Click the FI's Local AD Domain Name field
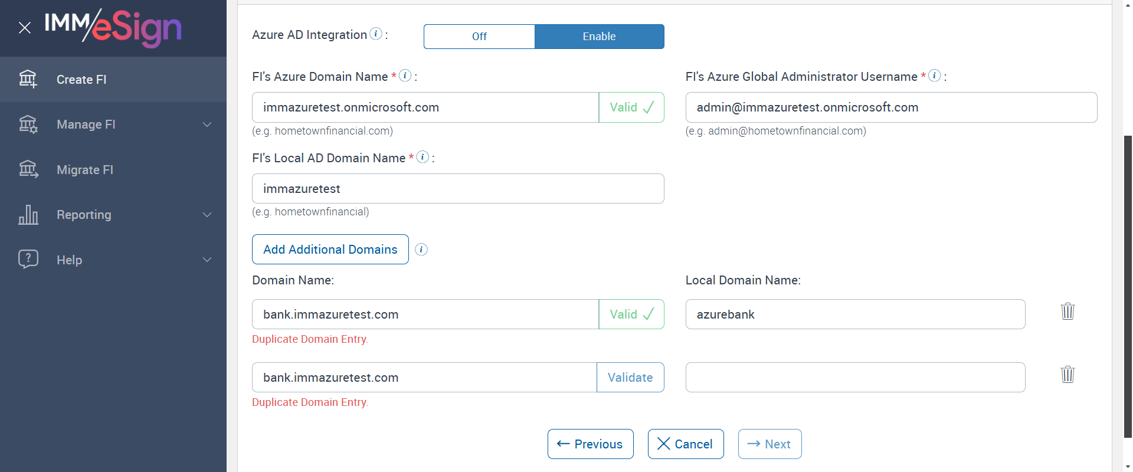 [457, 189]
